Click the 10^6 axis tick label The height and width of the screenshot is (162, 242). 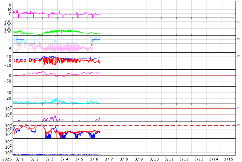[x=8, y=115]
